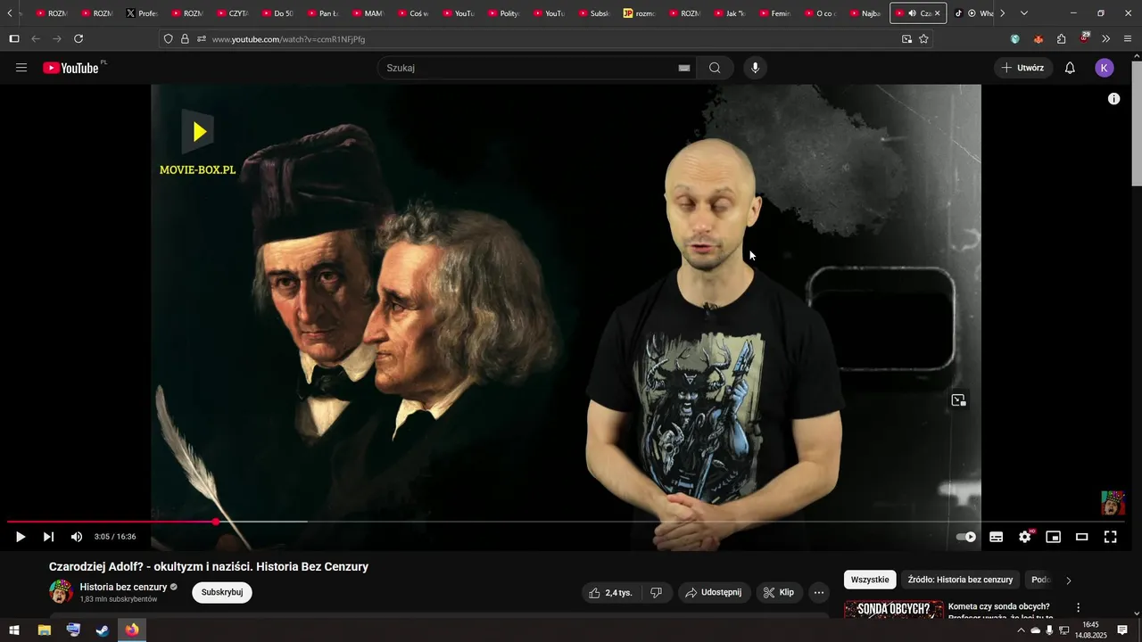Viewport: 1142px width, 642px height.
Task: Click in-video expand image icon
Action: [958, 400]
